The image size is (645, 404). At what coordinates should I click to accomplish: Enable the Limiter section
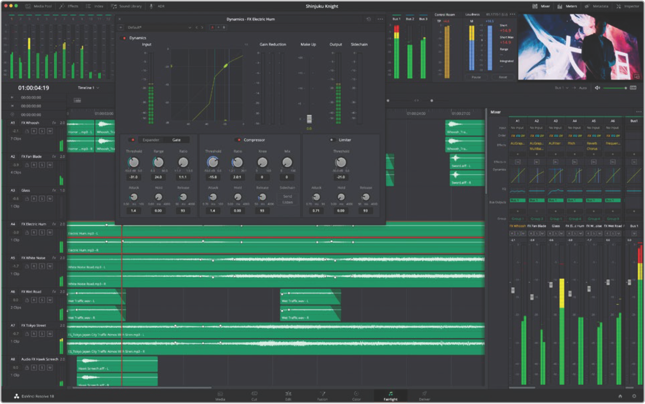point(332,140)
